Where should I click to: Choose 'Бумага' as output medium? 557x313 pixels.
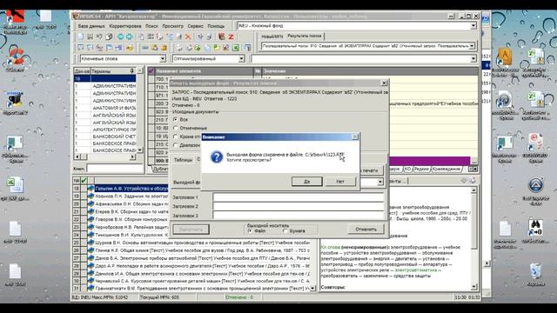pyautogui.click(x=285, y=231)
